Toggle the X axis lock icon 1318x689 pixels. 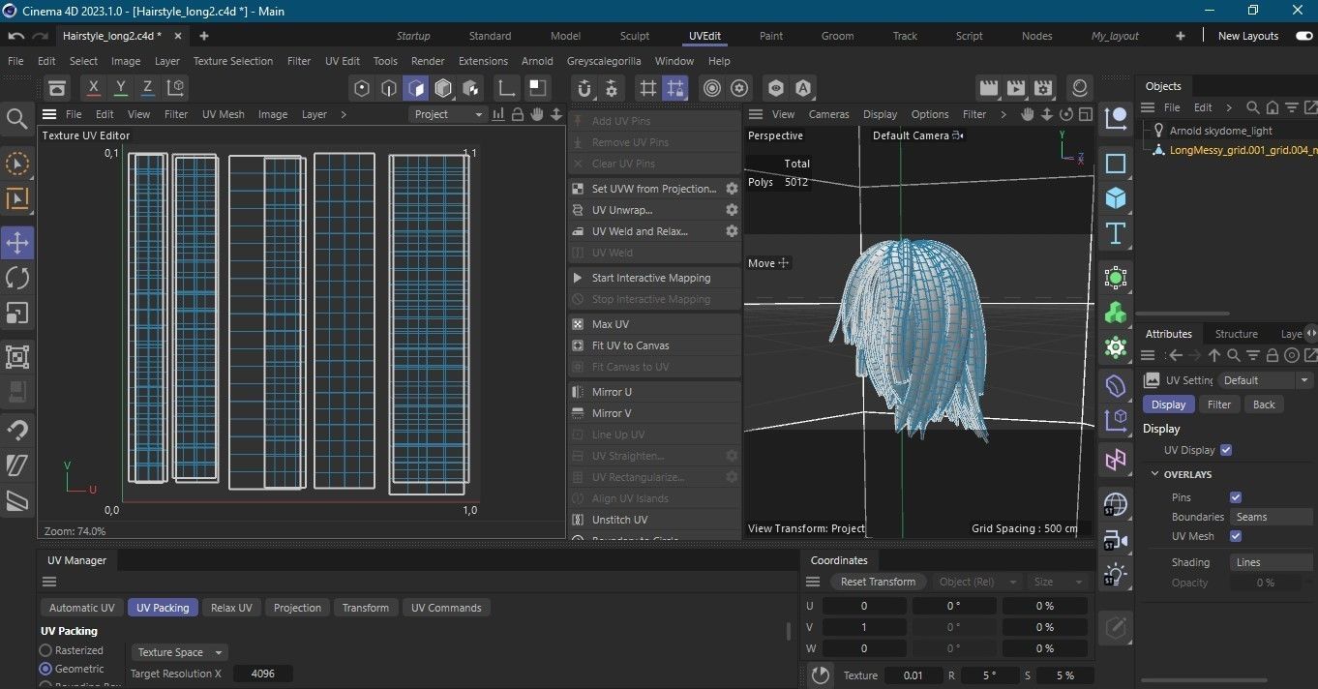pos(93,88)
